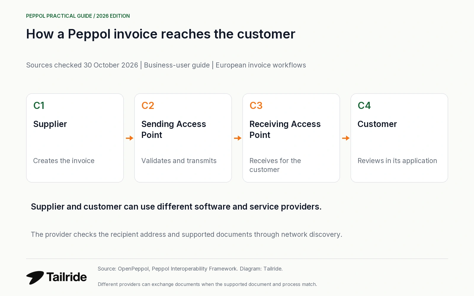The image size is (474, 296).
Task: Click the sentence about network discovery
Action: pos(187,234)
